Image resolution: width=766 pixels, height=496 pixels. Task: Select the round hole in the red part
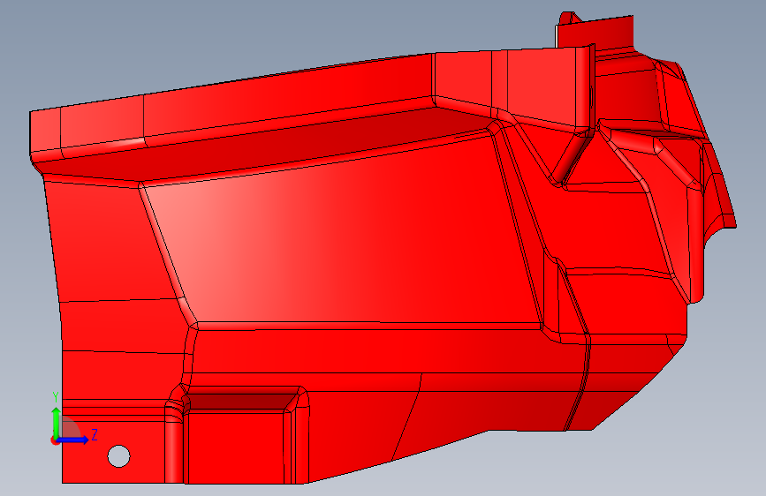tap(118, 456)
